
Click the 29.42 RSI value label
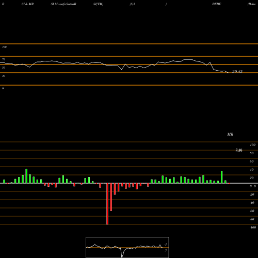pyautogui.click(x=237, y=71)
